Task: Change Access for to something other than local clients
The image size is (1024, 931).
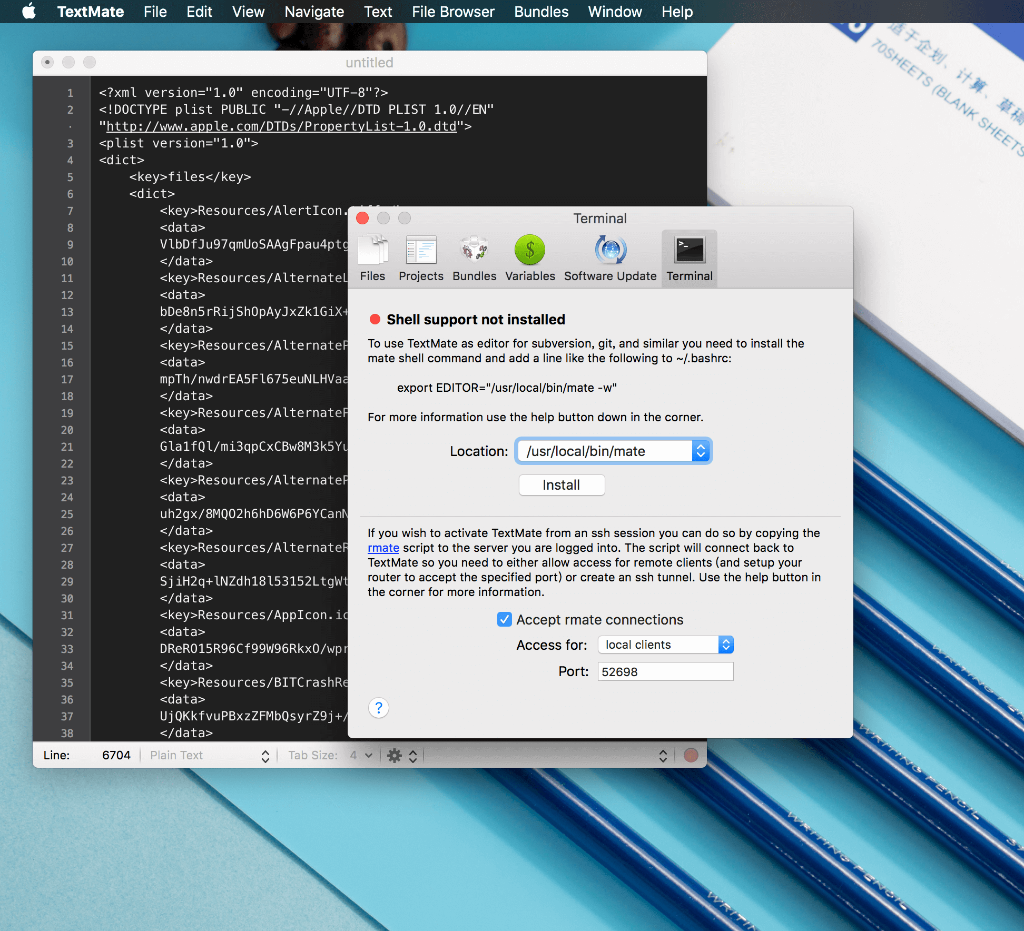Action: [x=726, y=645]
